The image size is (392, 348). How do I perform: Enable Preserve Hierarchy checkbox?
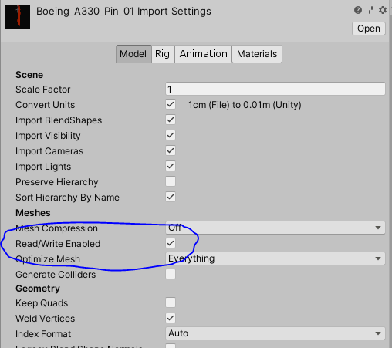[x=171, y=181]
